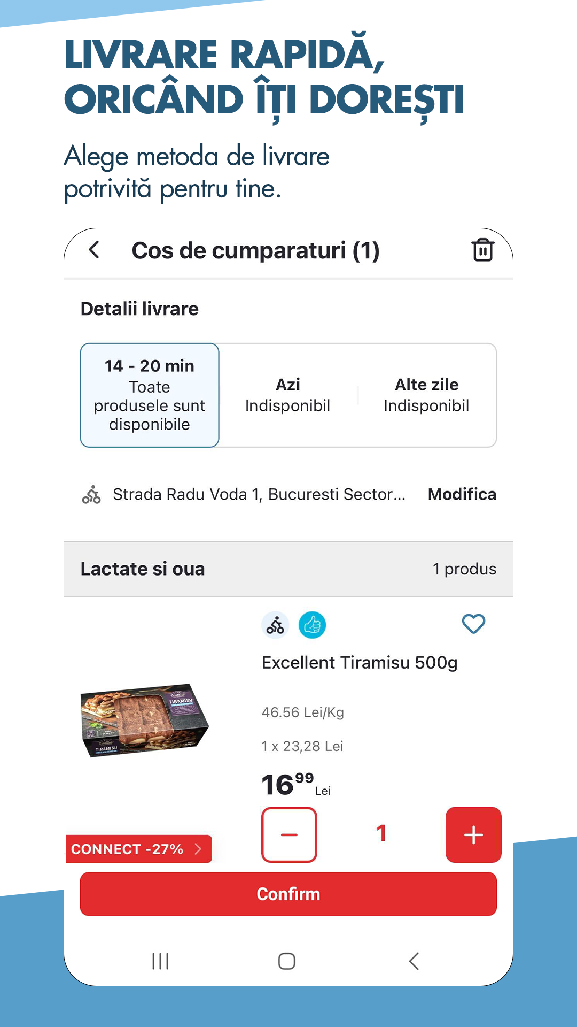The image size is (577, 1027).
Task: Tap the Excellent Tiramisu 500g product name
Action: pyautogui.click(x=360, y=663)
